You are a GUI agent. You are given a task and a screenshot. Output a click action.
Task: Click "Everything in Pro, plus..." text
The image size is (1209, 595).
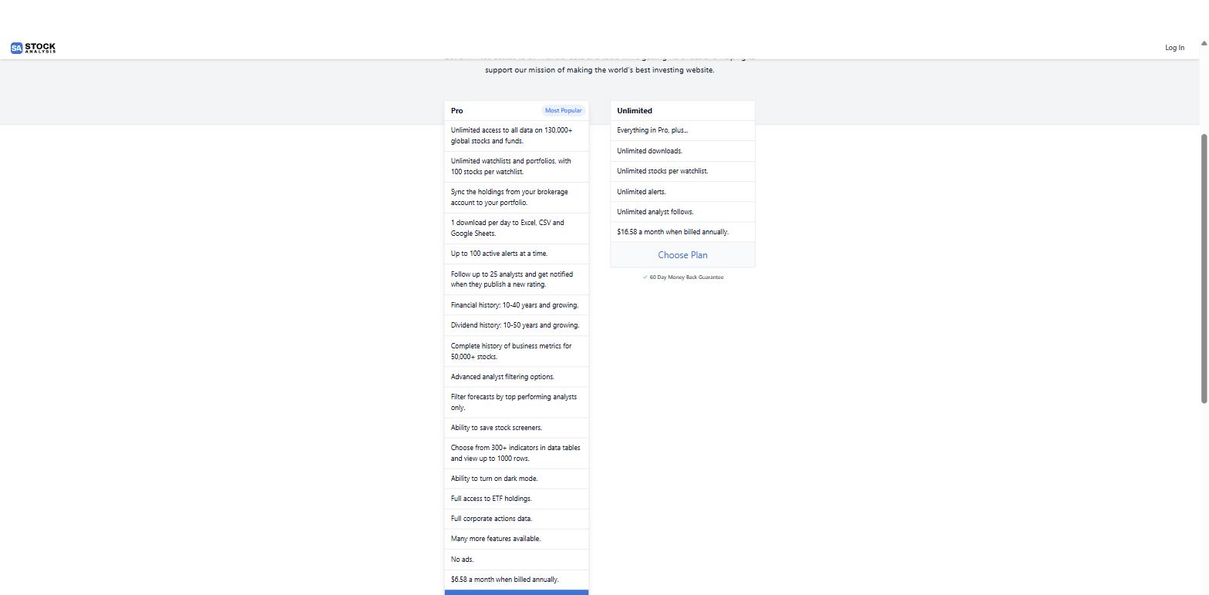[x=652, y=130]
